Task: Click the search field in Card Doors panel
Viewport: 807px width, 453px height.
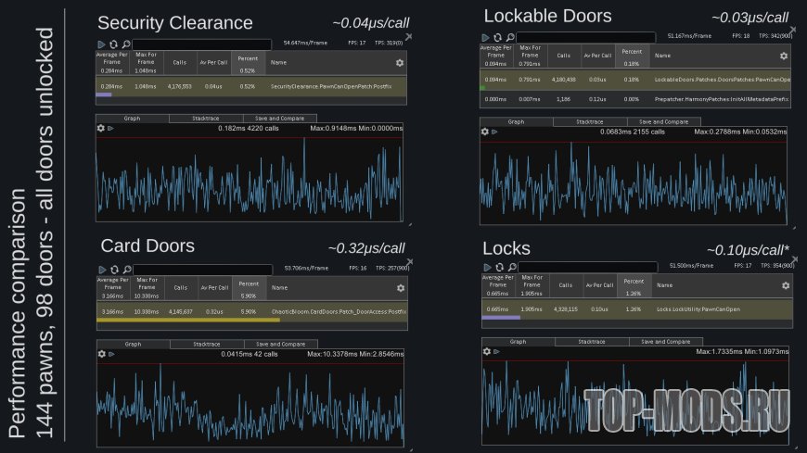Action: 202,270
